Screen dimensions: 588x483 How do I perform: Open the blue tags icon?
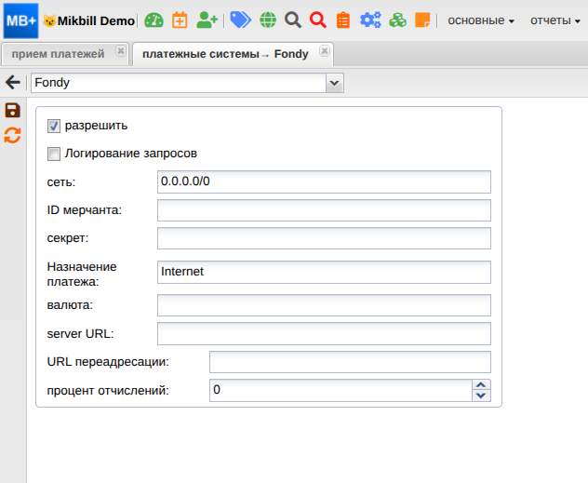(x=240, y=20)
